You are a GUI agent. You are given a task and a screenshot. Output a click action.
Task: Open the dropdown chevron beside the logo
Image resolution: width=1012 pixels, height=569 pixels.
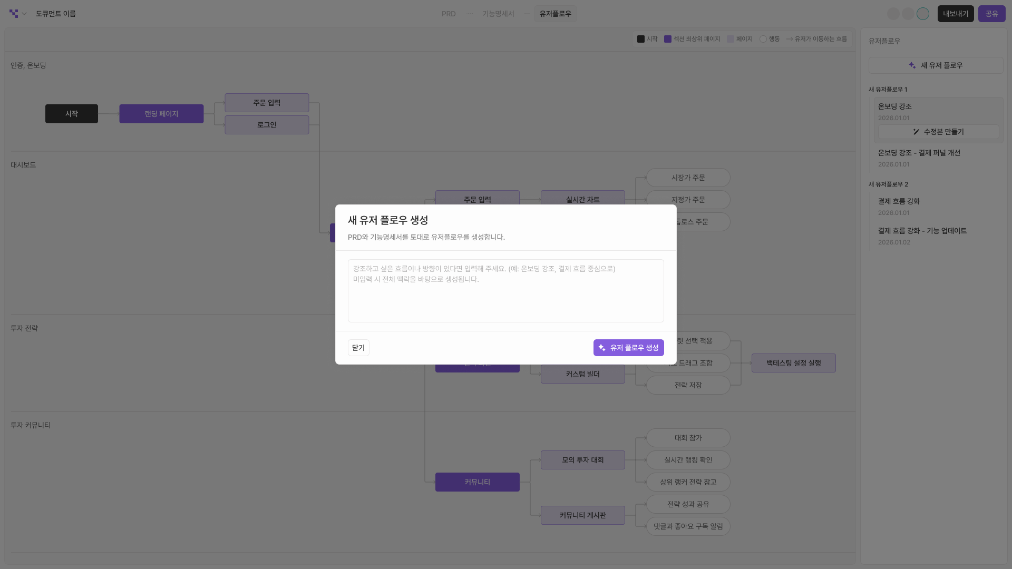coord(24,14)
